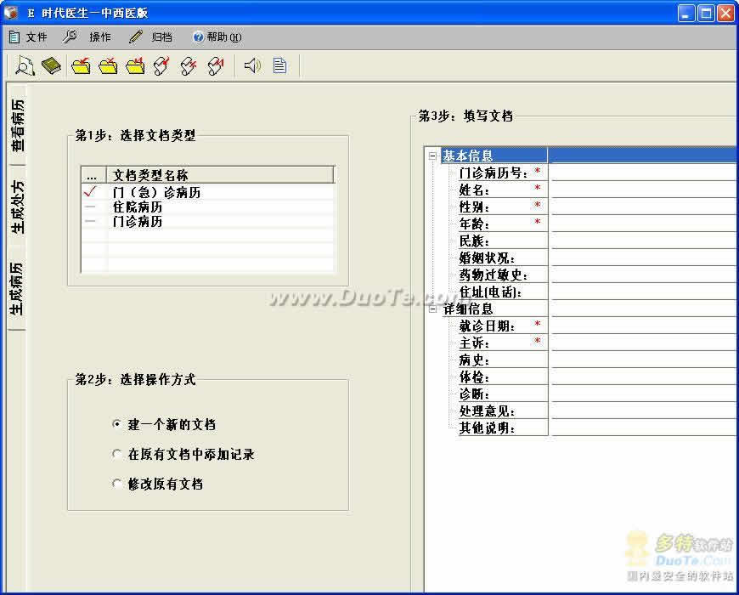Select the 在原有文档中添加记录 radio option
This screenshot has height=595, width=739.
point(117,454)
